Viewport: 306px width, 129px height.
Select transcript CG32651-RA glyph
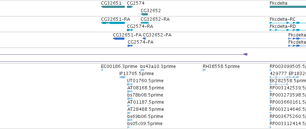[x=113, y=23]
